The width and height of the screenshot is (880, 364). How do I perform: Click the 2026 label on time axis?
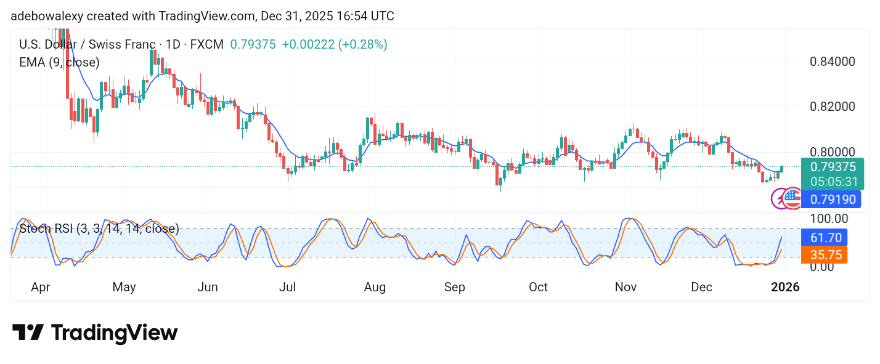pyautogui.click(x=786, y=287)
